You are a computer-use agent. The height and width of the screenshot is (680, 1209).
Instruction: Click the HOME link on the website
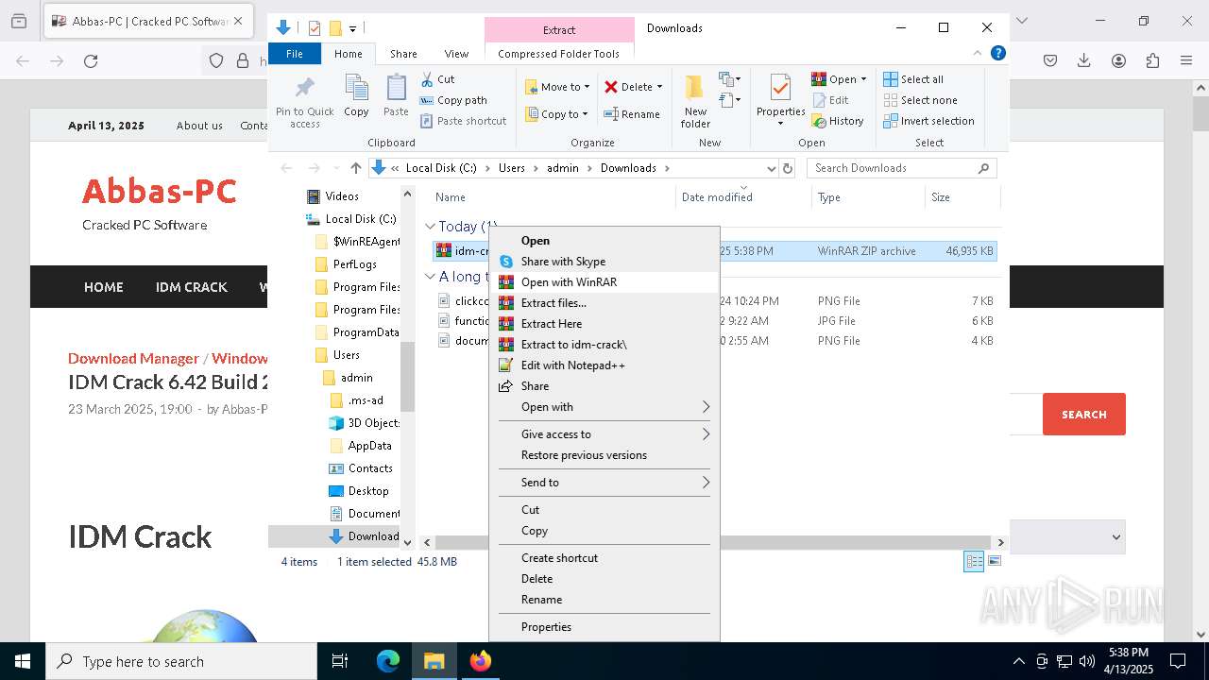pyautogui.click(x=103, y=287)
